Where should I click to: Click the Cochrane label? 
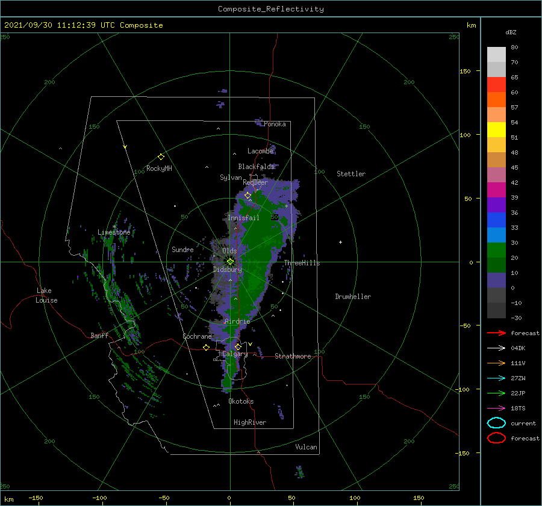pos(197,336)
